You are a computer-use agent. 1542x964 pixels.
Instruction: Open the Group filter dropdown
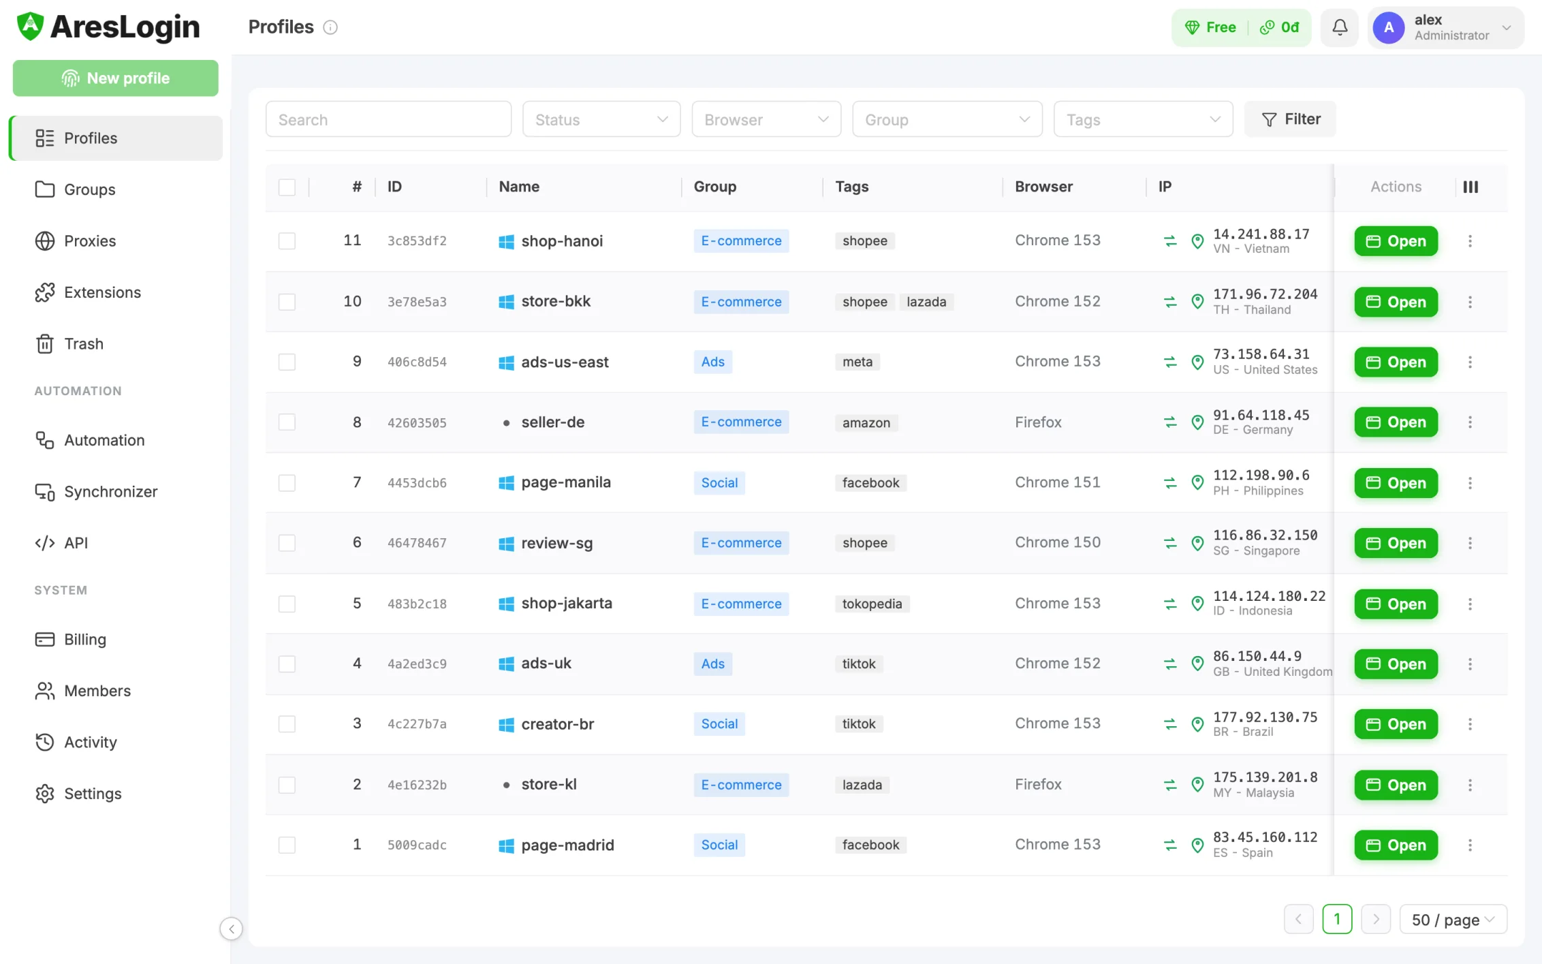tap(947, 119)
